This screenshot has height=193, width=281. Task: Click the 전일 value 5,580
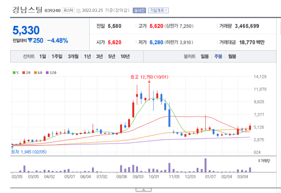114,26
